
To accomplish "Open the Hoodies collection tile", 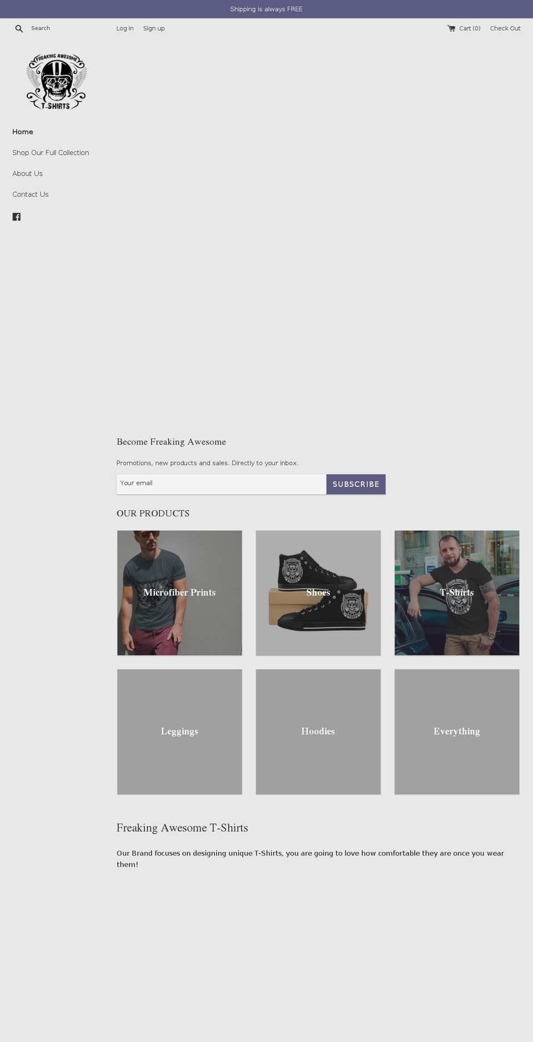I will [x=318, y=732].
